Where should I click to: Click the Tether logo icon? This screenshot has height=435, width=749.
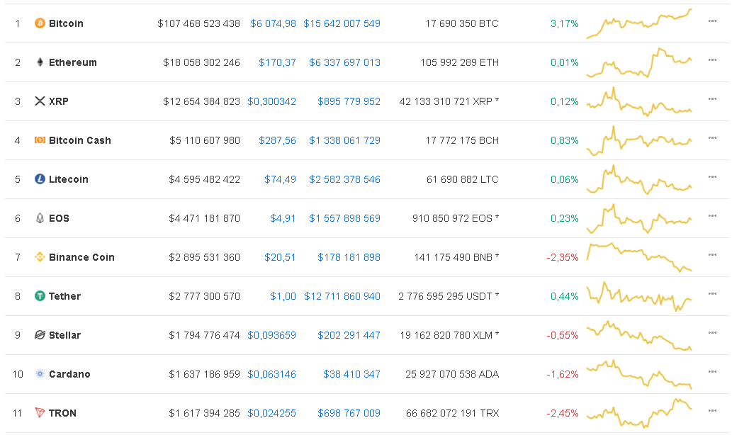coord(40,296)
